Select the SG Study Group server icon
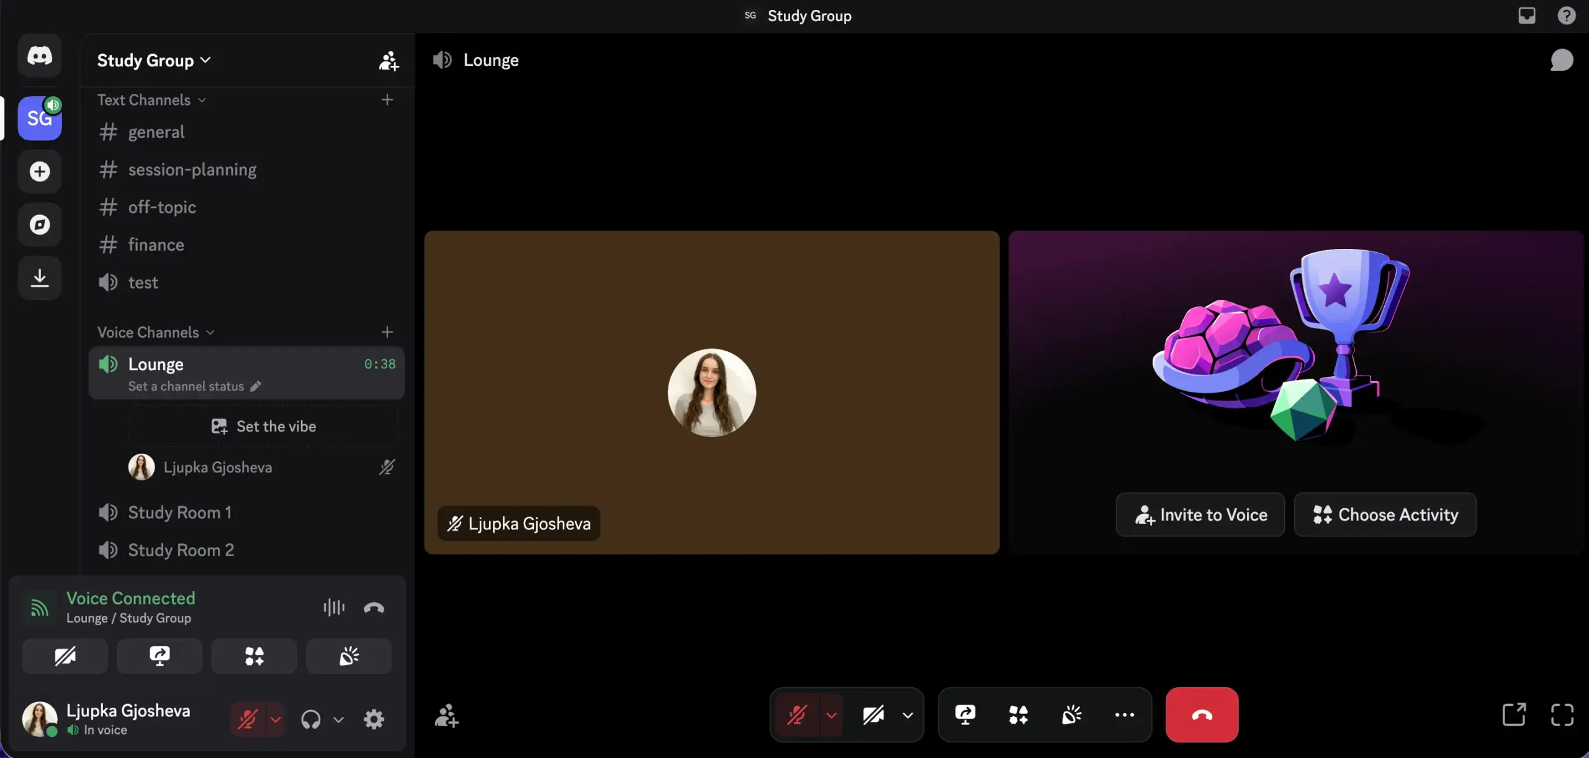The width and height of the screenshot is (1589, 758). point(40,118)
